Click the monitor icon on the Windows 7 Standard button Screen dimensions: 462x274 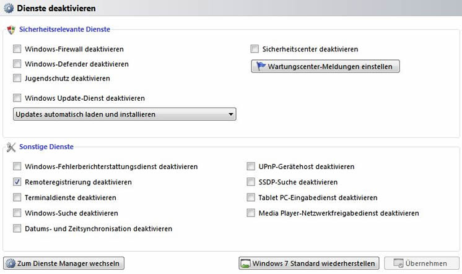(245, 263)
